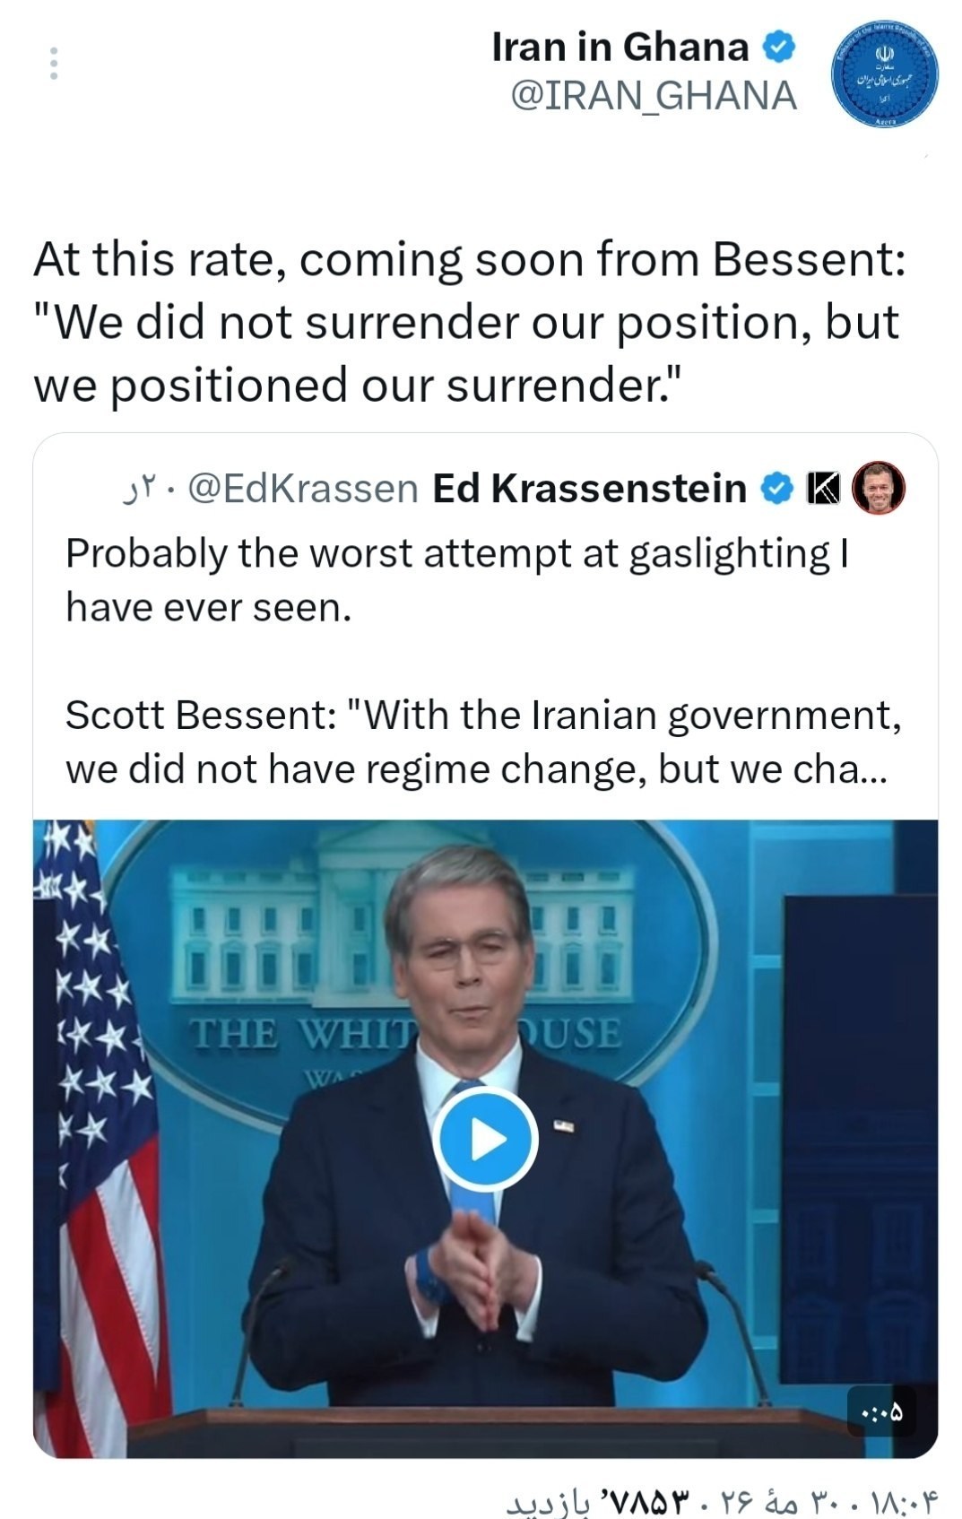Open the video thumbnail of the press briefing
962x1519 pixels.
coord(485,1139)
